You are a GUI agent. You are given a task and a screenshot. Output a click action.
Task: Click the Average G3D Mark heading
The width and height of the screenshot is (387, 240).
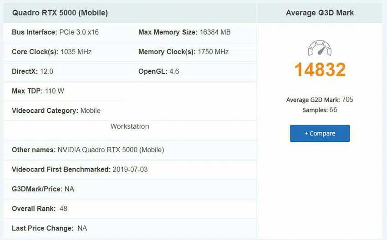pos(320,13)
